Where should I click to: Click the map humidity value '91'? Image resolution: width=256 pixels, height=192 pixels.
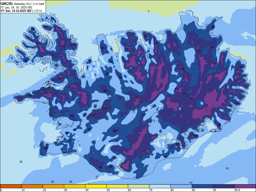click(60, 124)
